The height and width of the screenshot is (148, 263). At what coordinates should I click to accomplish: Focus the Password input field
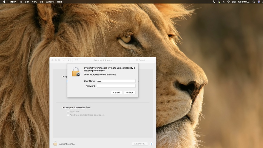click(116, 86)
